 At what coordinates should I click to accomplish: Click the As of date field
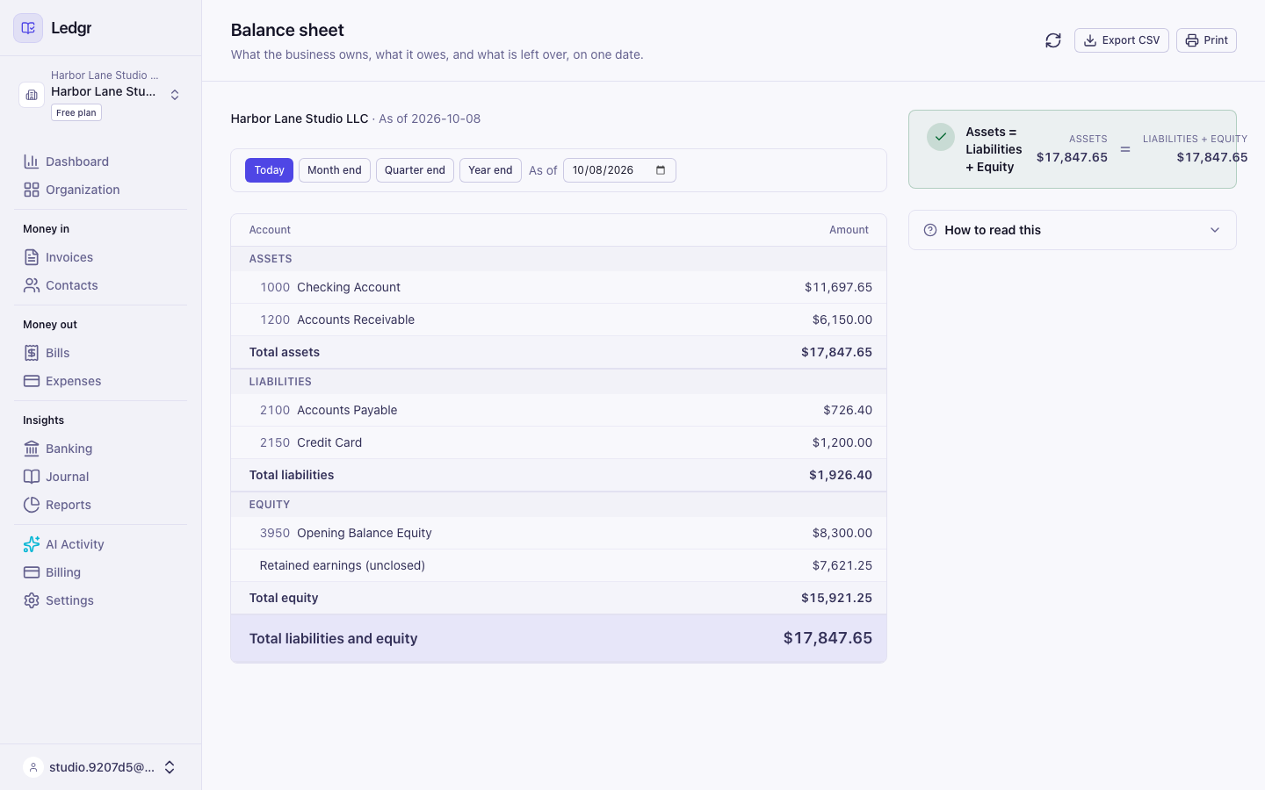click(619, 170)
